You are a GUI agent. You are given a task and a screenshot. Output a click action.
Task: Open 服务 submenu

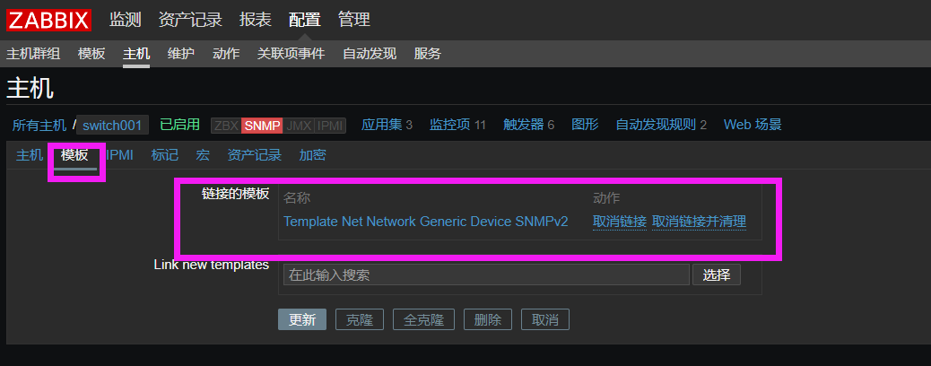[x=428, y=54]
